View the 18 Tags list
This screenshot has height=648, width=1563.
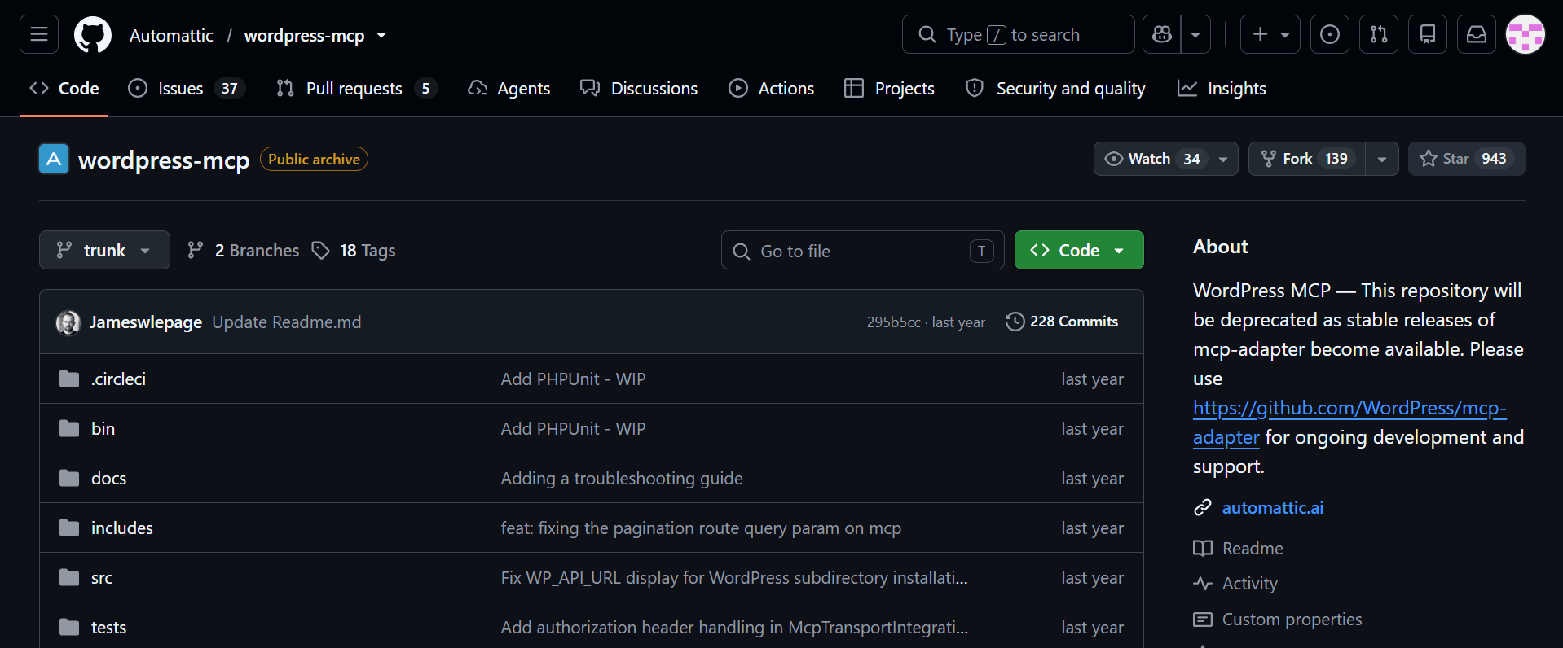tap(354, 250)
